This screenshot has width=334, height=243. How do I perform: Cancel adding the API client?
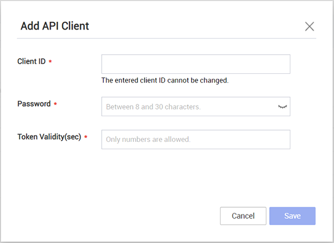pos(243,216)
